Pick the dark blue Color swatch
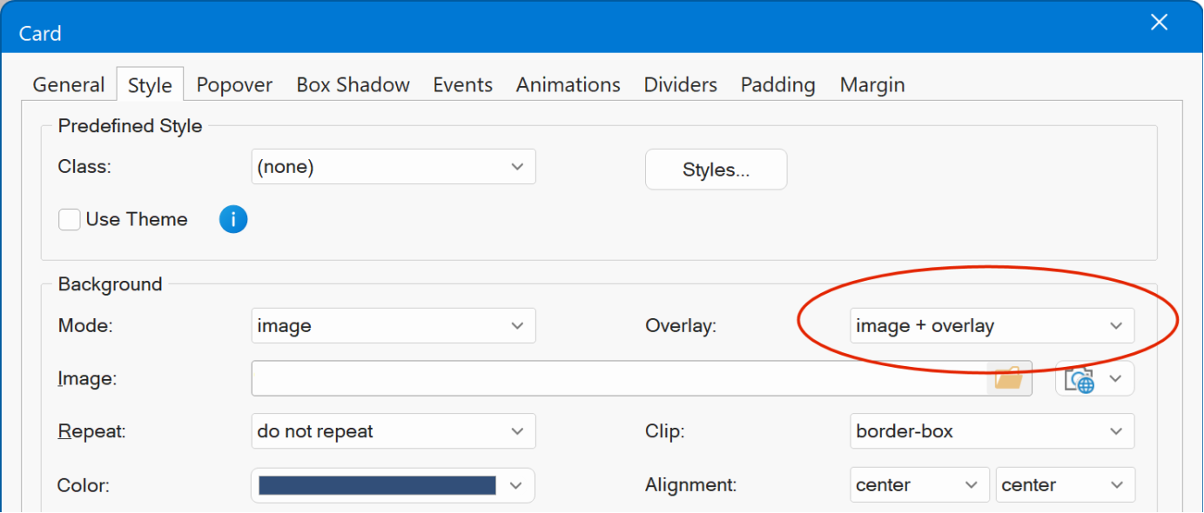1204x513 pixels. point(377,485)
